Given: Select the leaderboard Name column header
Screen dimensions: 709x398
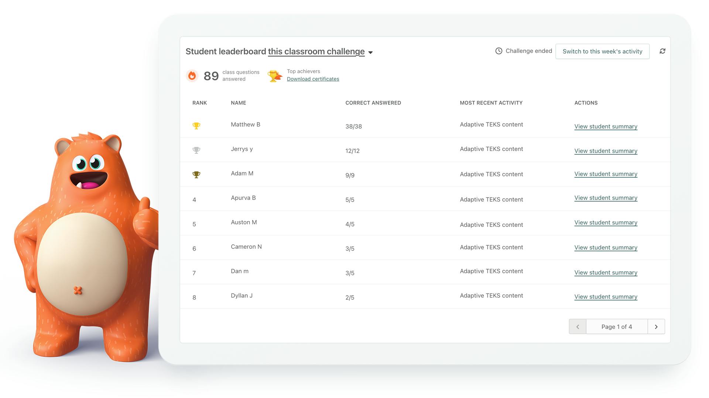Looking at the screenshot, I should click(238, 102).
